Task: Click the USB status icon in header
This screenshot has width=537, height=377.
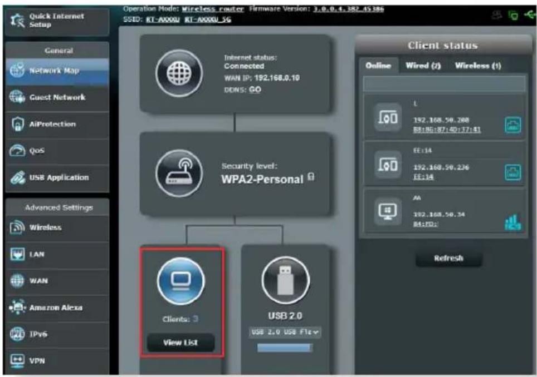Action: click(529, 14)
